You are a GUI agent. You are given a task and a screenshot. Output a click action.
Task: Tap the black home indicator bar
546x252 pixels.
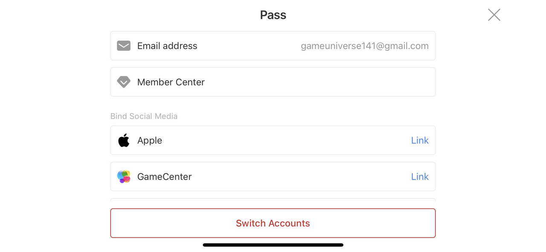(273, 245)
